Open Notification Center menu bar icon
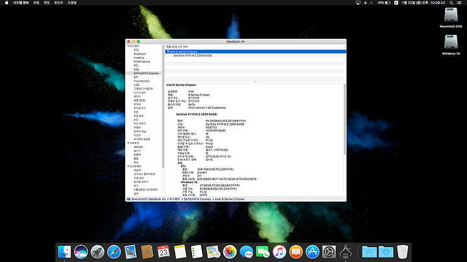The width and height of the screenshot is (467, 262). 460,3
